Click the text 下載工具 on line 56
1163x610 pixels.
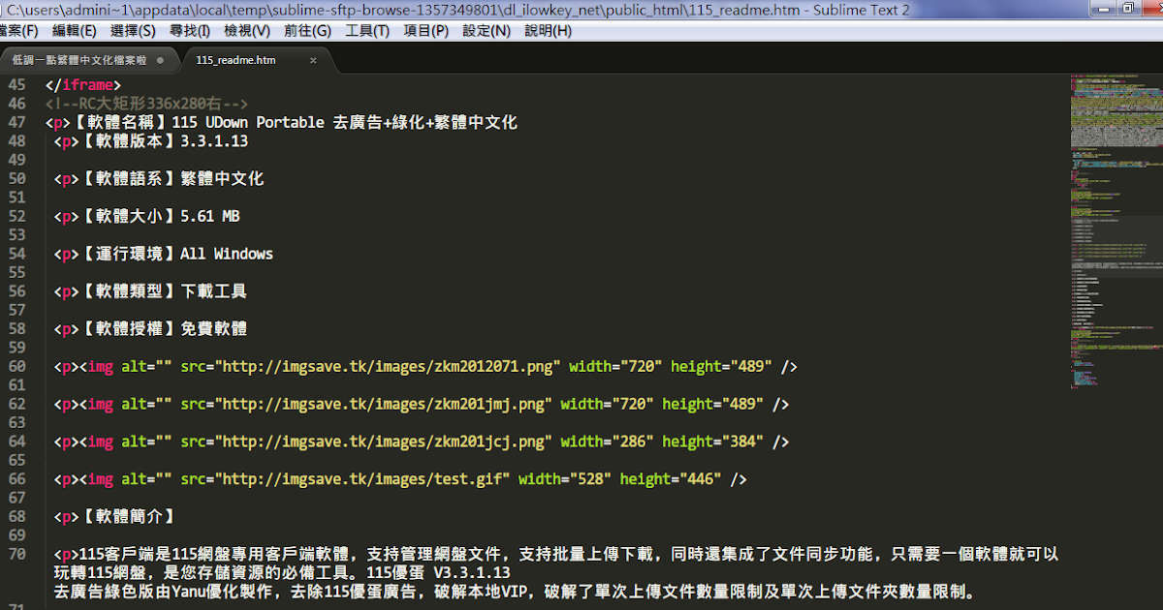214,291
